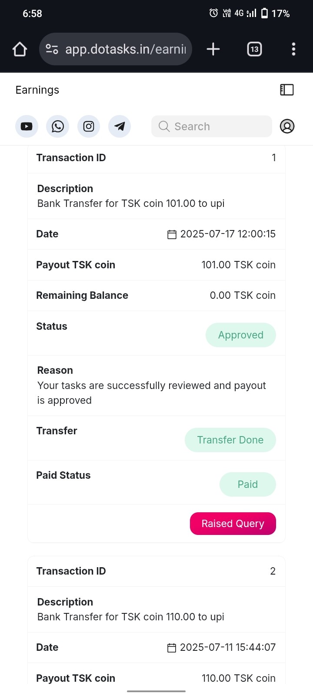View site info icon in address bar
This screenshot has width=313, height=697.
pyautogui.click(x=52, y=49)
